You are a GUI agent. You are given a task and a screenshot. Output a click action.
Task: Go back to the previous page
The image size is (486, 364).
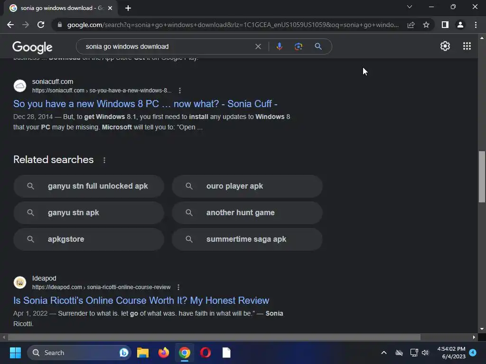point(10,25)
